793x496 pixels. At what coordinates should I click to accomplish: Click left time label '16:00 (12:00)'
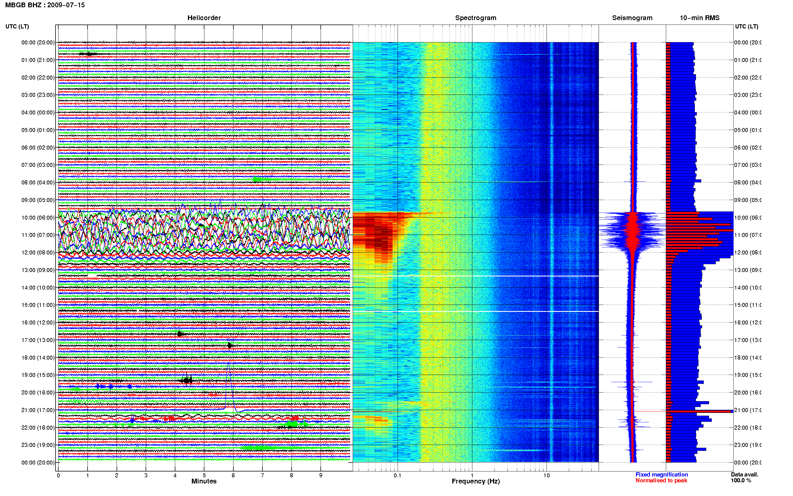(38, 322)
